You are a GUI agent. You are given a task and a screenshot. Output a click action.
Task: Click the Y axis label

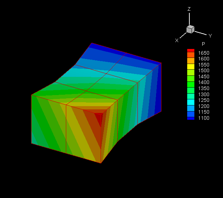[x=210, y=36]
